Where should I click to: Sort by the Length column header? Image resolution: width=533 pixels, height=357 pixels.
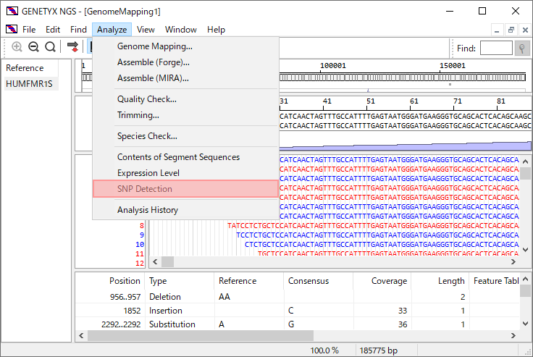pos(440,281)
